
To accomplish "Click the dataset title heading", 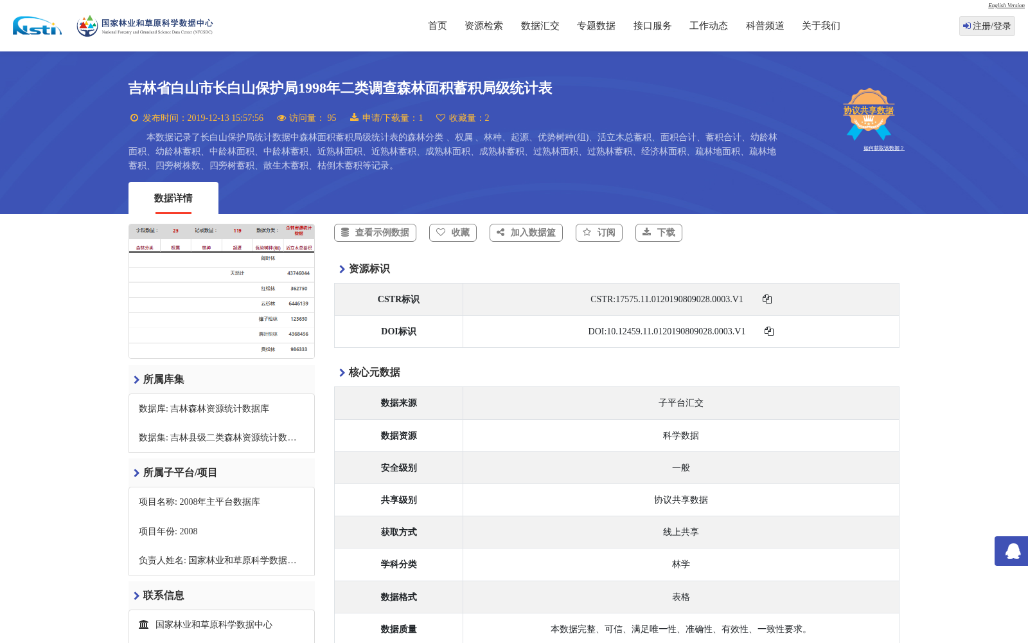I will click(x=340, y=88).
